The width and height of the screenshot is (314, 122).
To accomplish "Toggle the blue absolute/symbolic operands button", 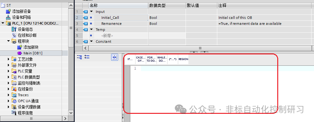I will 115,58.
